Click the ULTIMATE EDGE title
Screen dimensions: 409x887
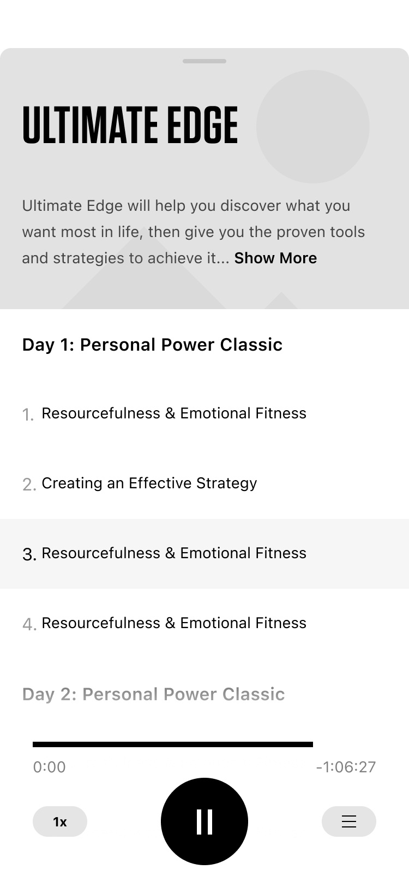point(130,126)
